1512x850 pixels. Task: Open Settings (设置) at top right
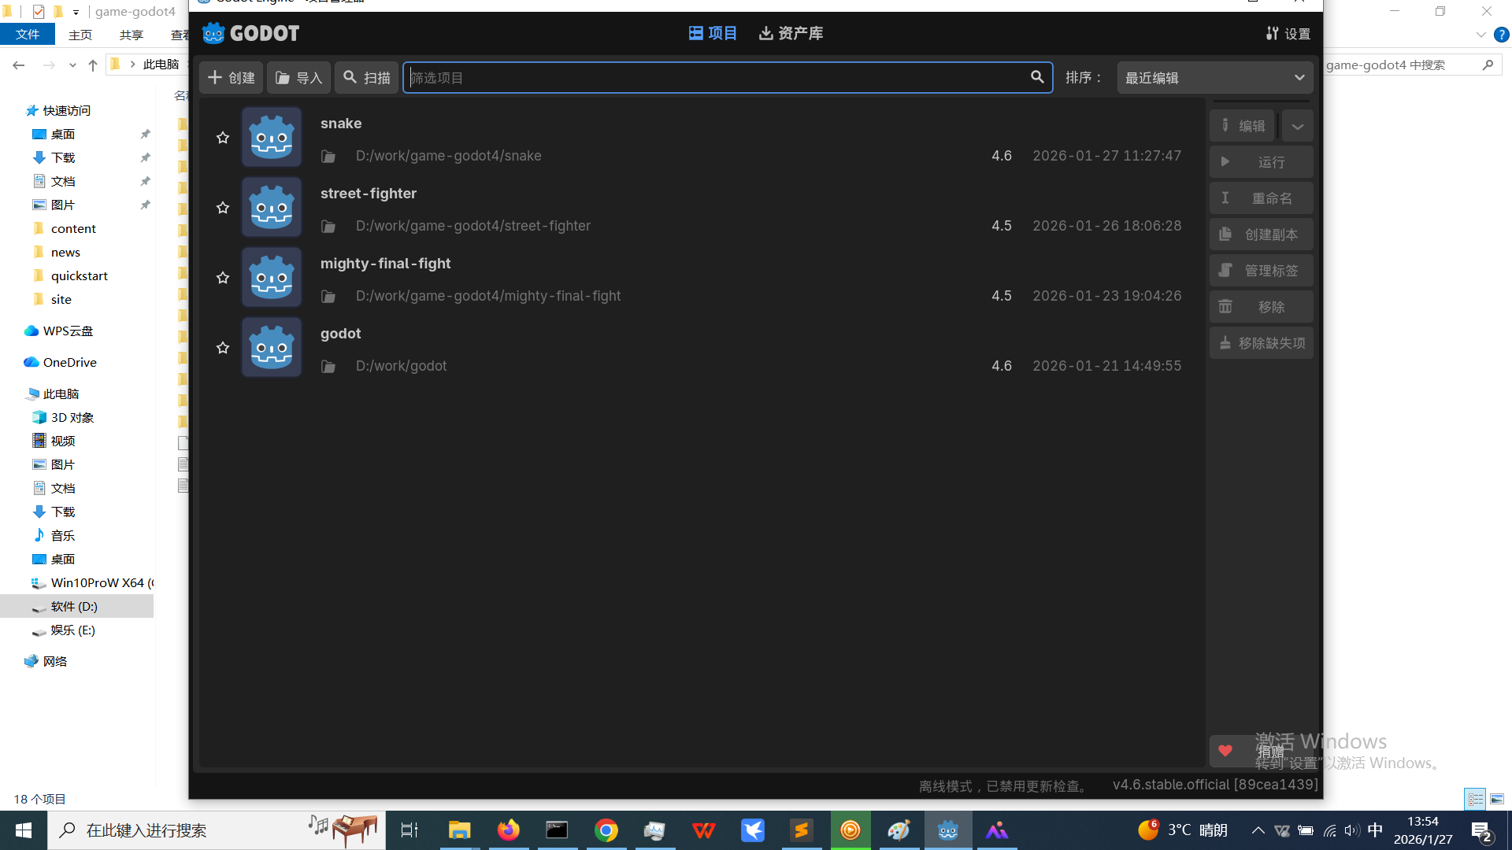pos(1288,34)
